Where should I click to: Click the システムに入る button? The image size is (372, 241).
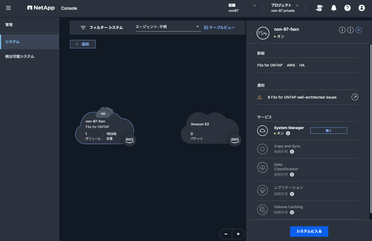309,232
